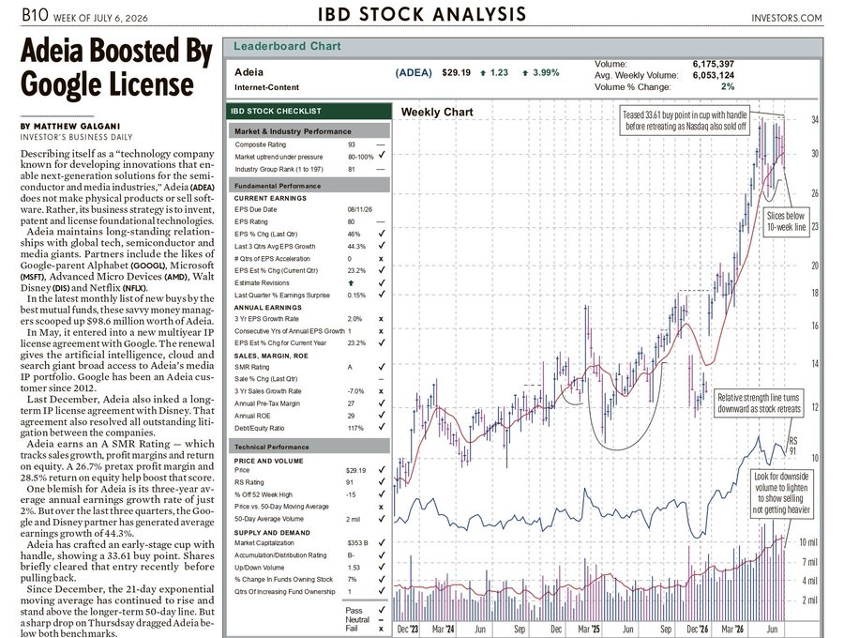Click the Fundamental Performance section header
The height and width of the screenshot is (638, 844).
click(x=309, y=186)
